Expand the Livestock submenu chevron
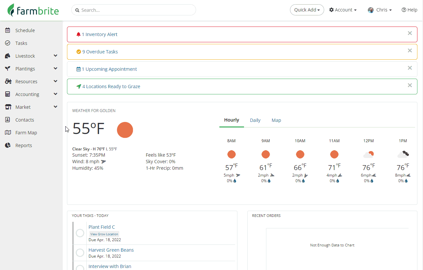This screenshot has width=423, height=270. click(x=56, y=56)
